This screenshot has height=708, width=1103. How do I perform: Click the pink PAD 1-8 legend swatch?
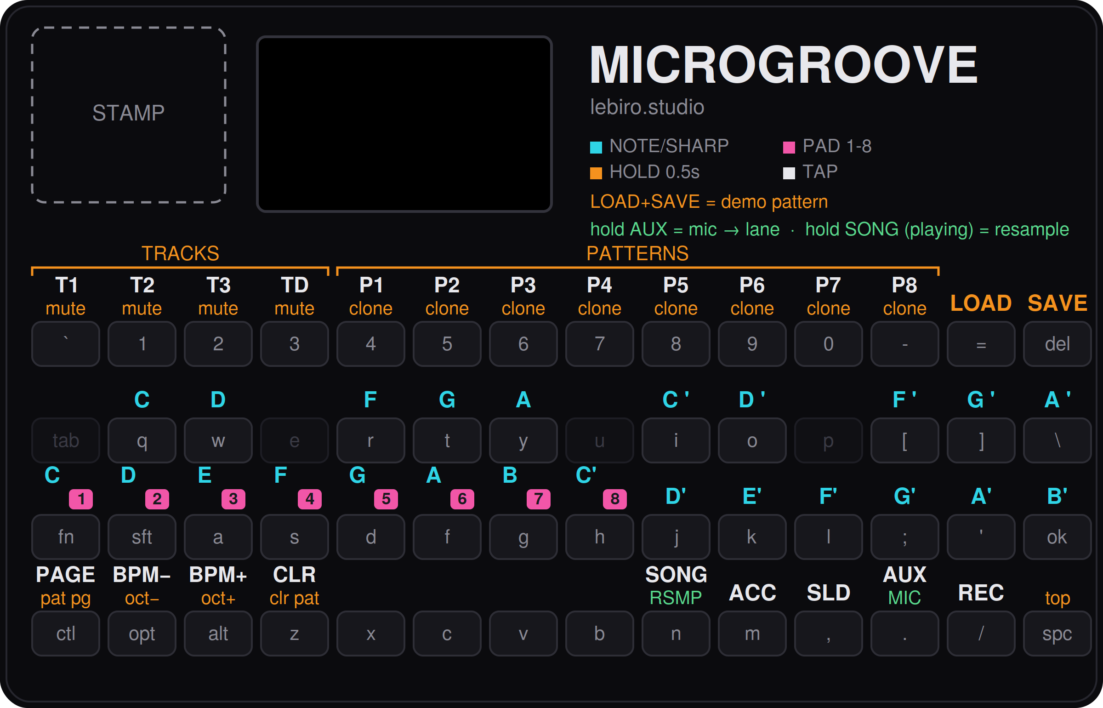(x=789, y=148)
